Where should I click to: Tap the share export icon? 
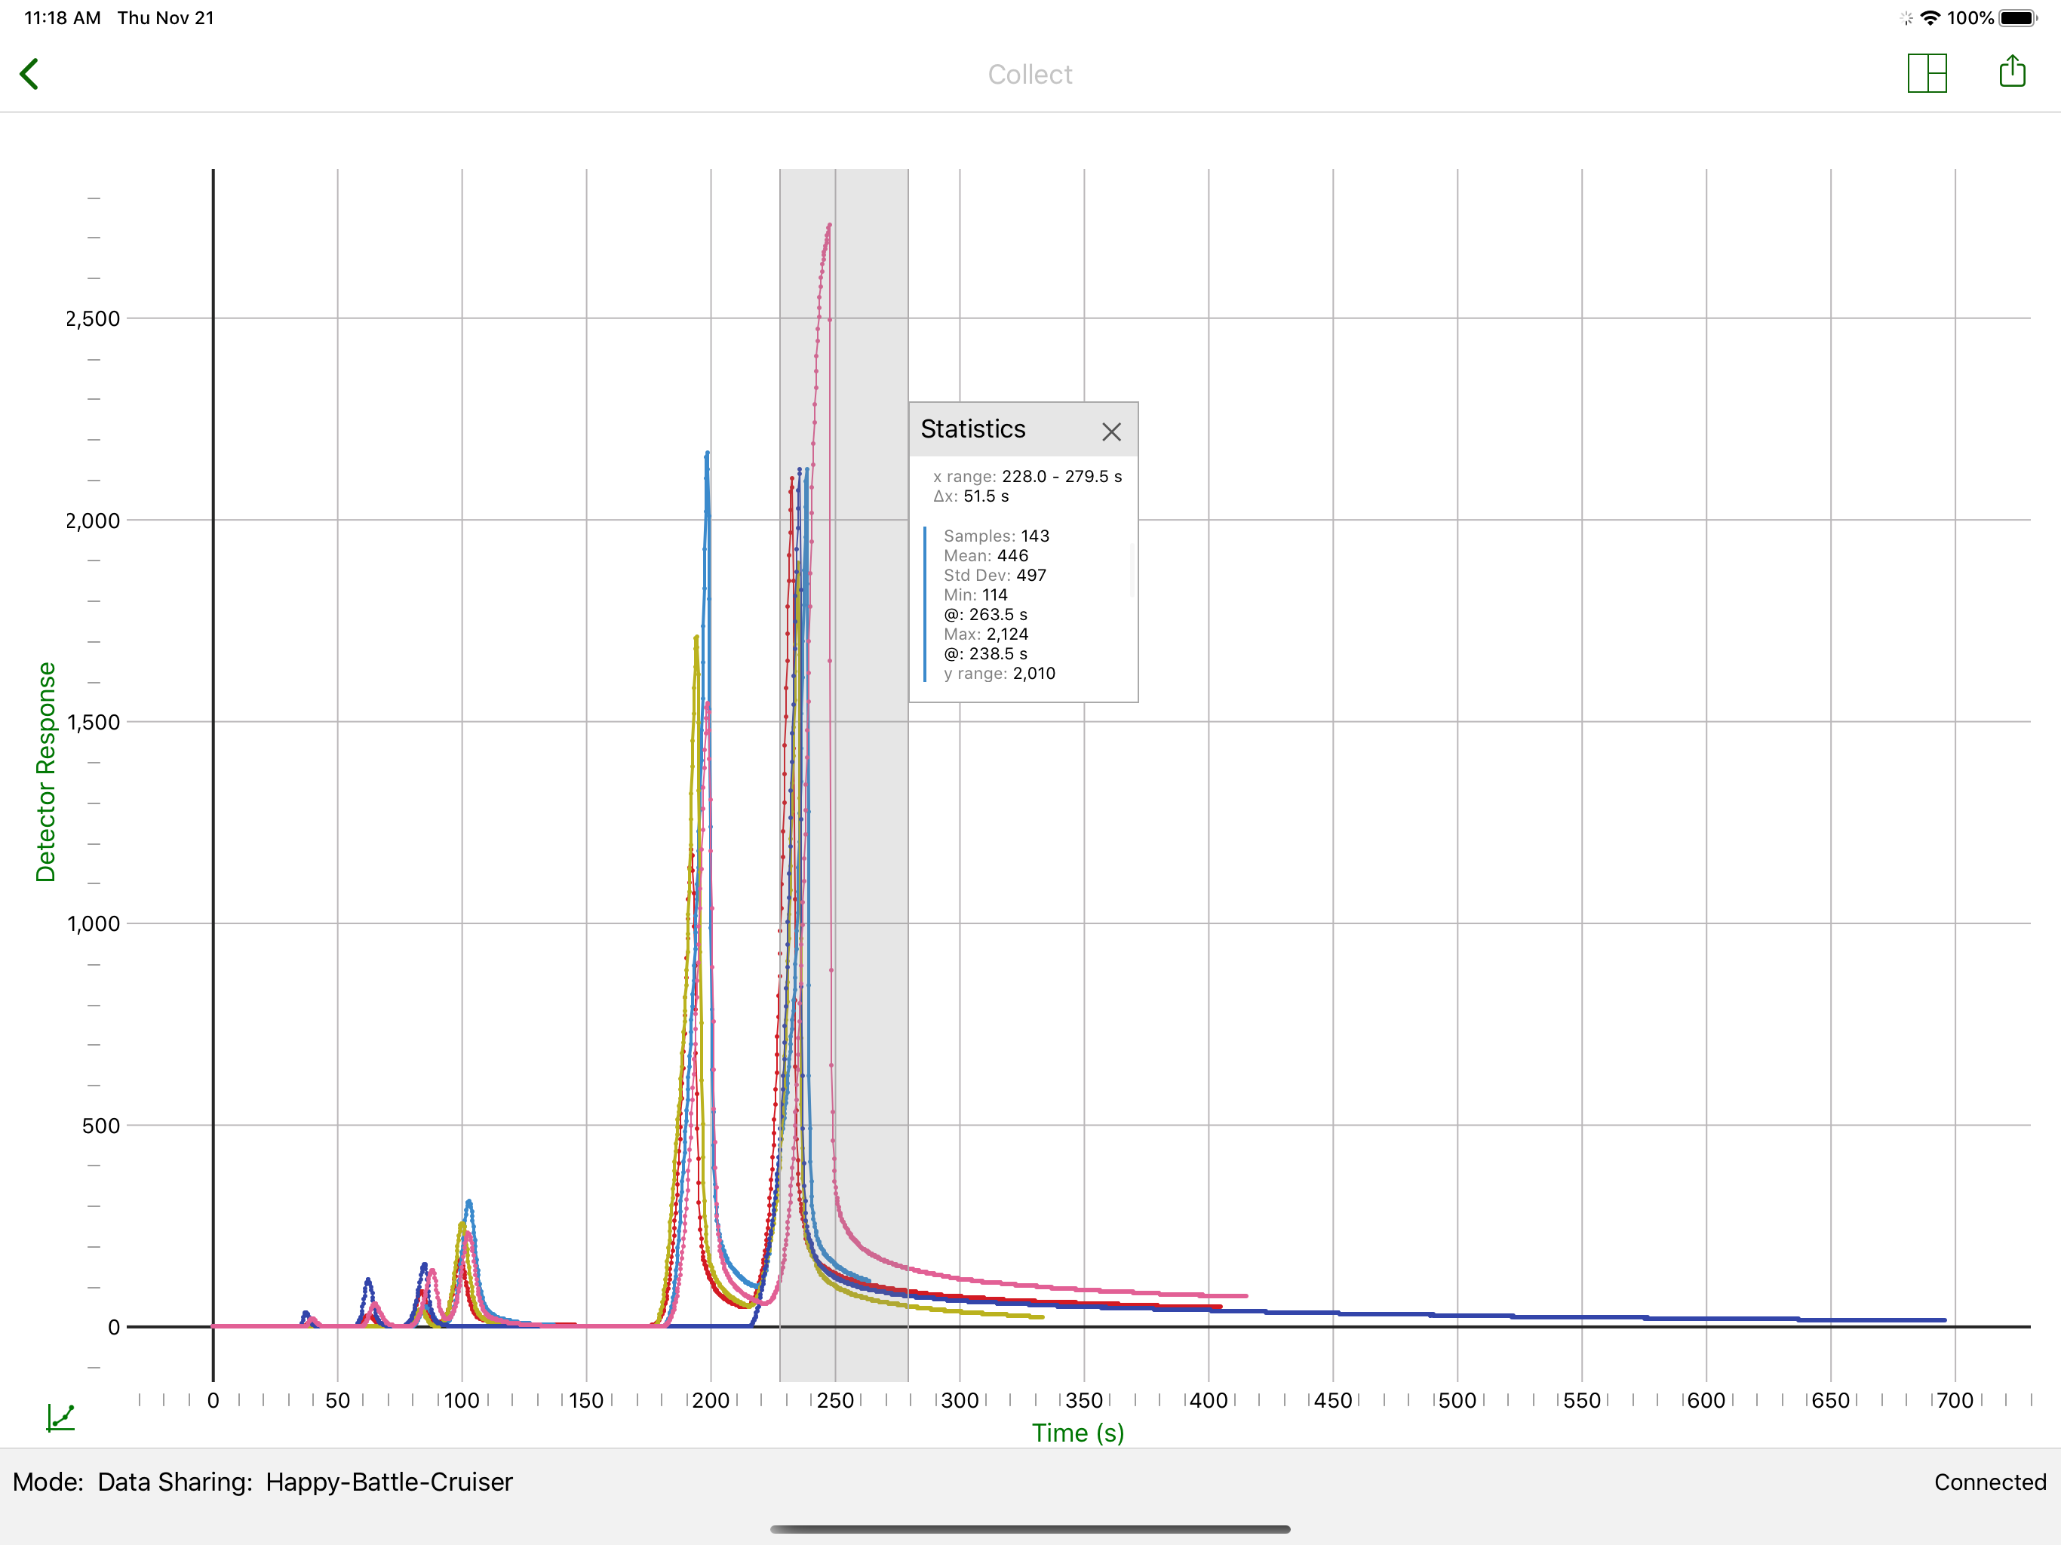pos(2012,72)
